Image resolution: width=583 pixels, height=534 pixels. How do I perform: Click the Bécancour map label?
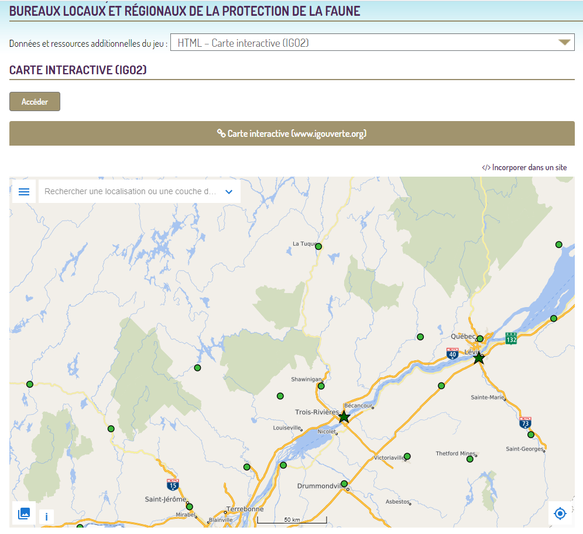358,405
